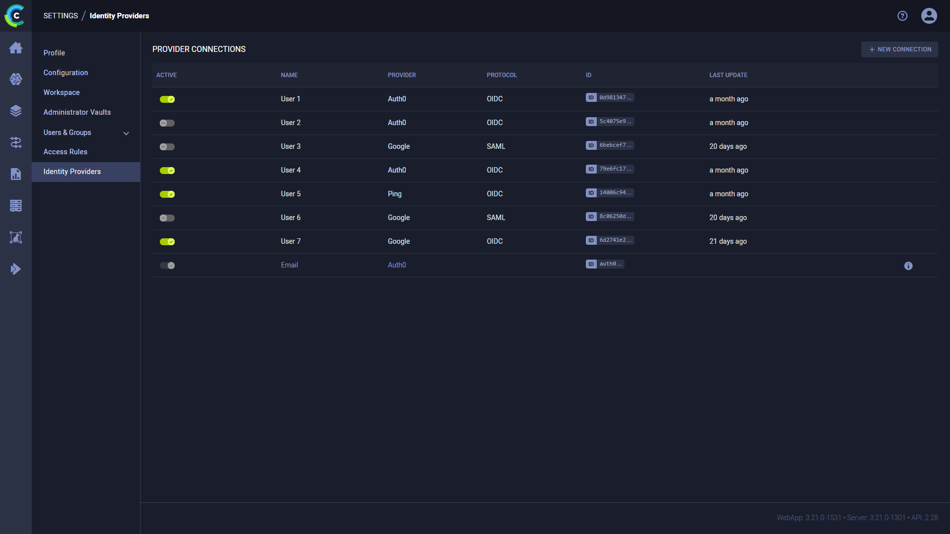
Task: Click the layers/stacks sidebar icon
Action: click(16, 110)
